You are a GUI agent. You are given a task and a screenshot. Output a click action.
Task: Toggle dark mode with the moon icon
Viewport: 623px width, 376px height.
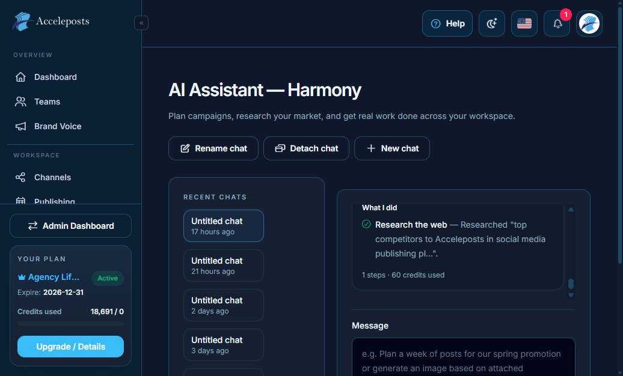[x=492, y=24]
